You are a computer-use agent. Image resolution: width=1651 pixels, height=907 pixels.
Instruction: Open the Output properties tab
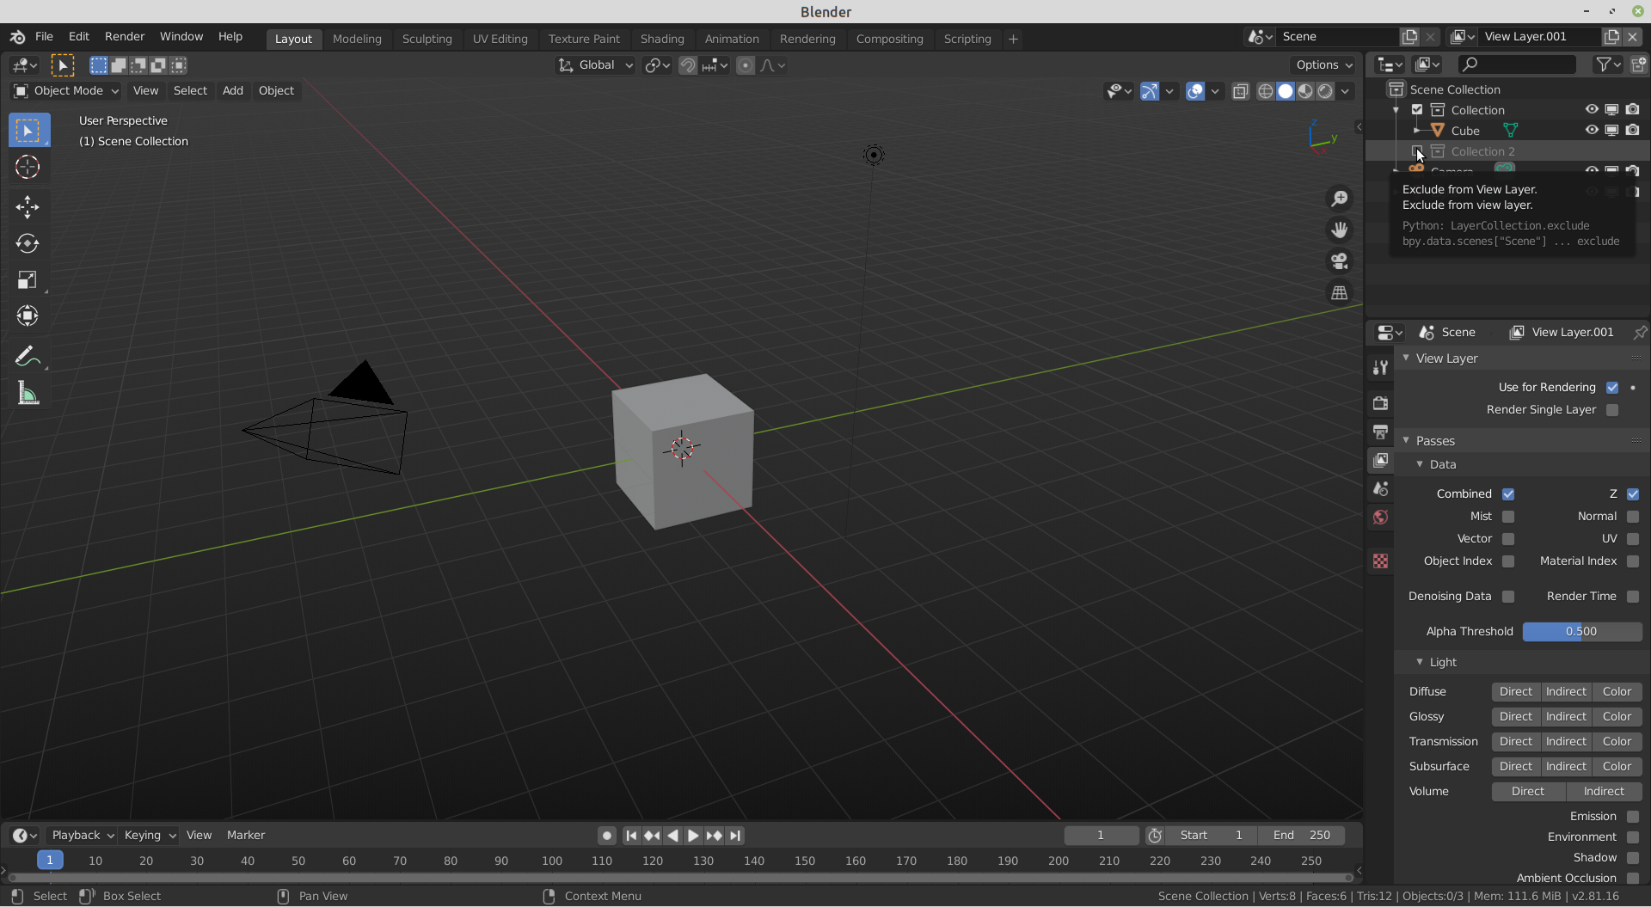coord(1380,432)
